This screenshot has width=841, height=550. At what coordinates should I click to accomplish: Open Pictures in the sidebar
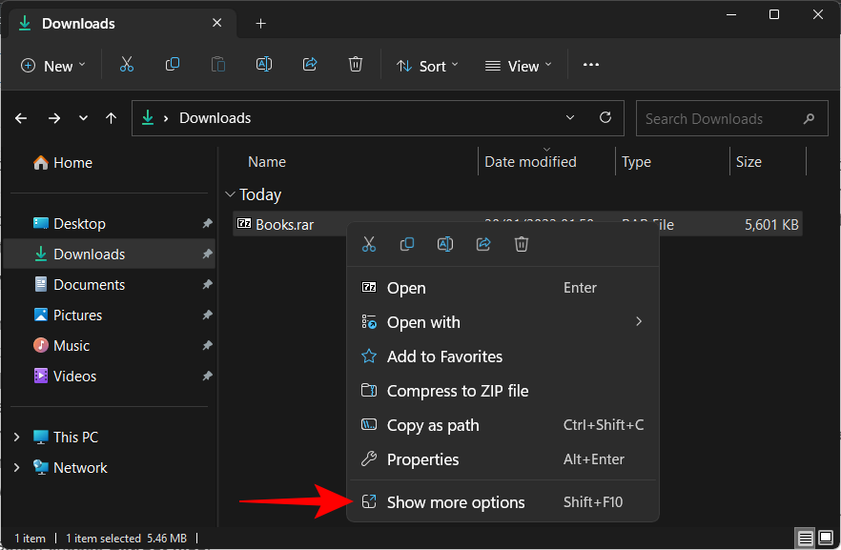[77, 316]
